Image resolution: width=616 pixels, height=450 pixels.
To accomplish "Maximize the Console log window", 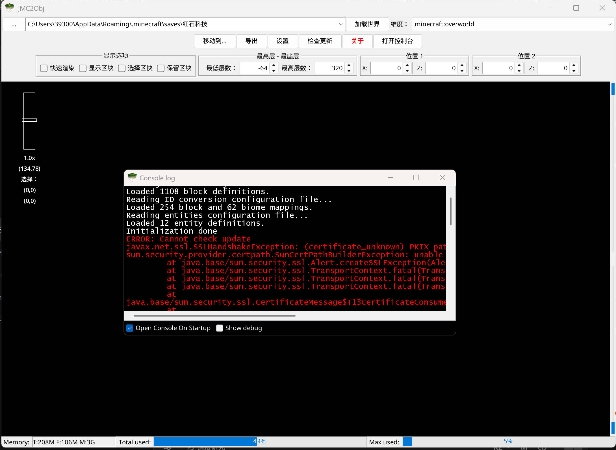I will (x=416, y=177).
